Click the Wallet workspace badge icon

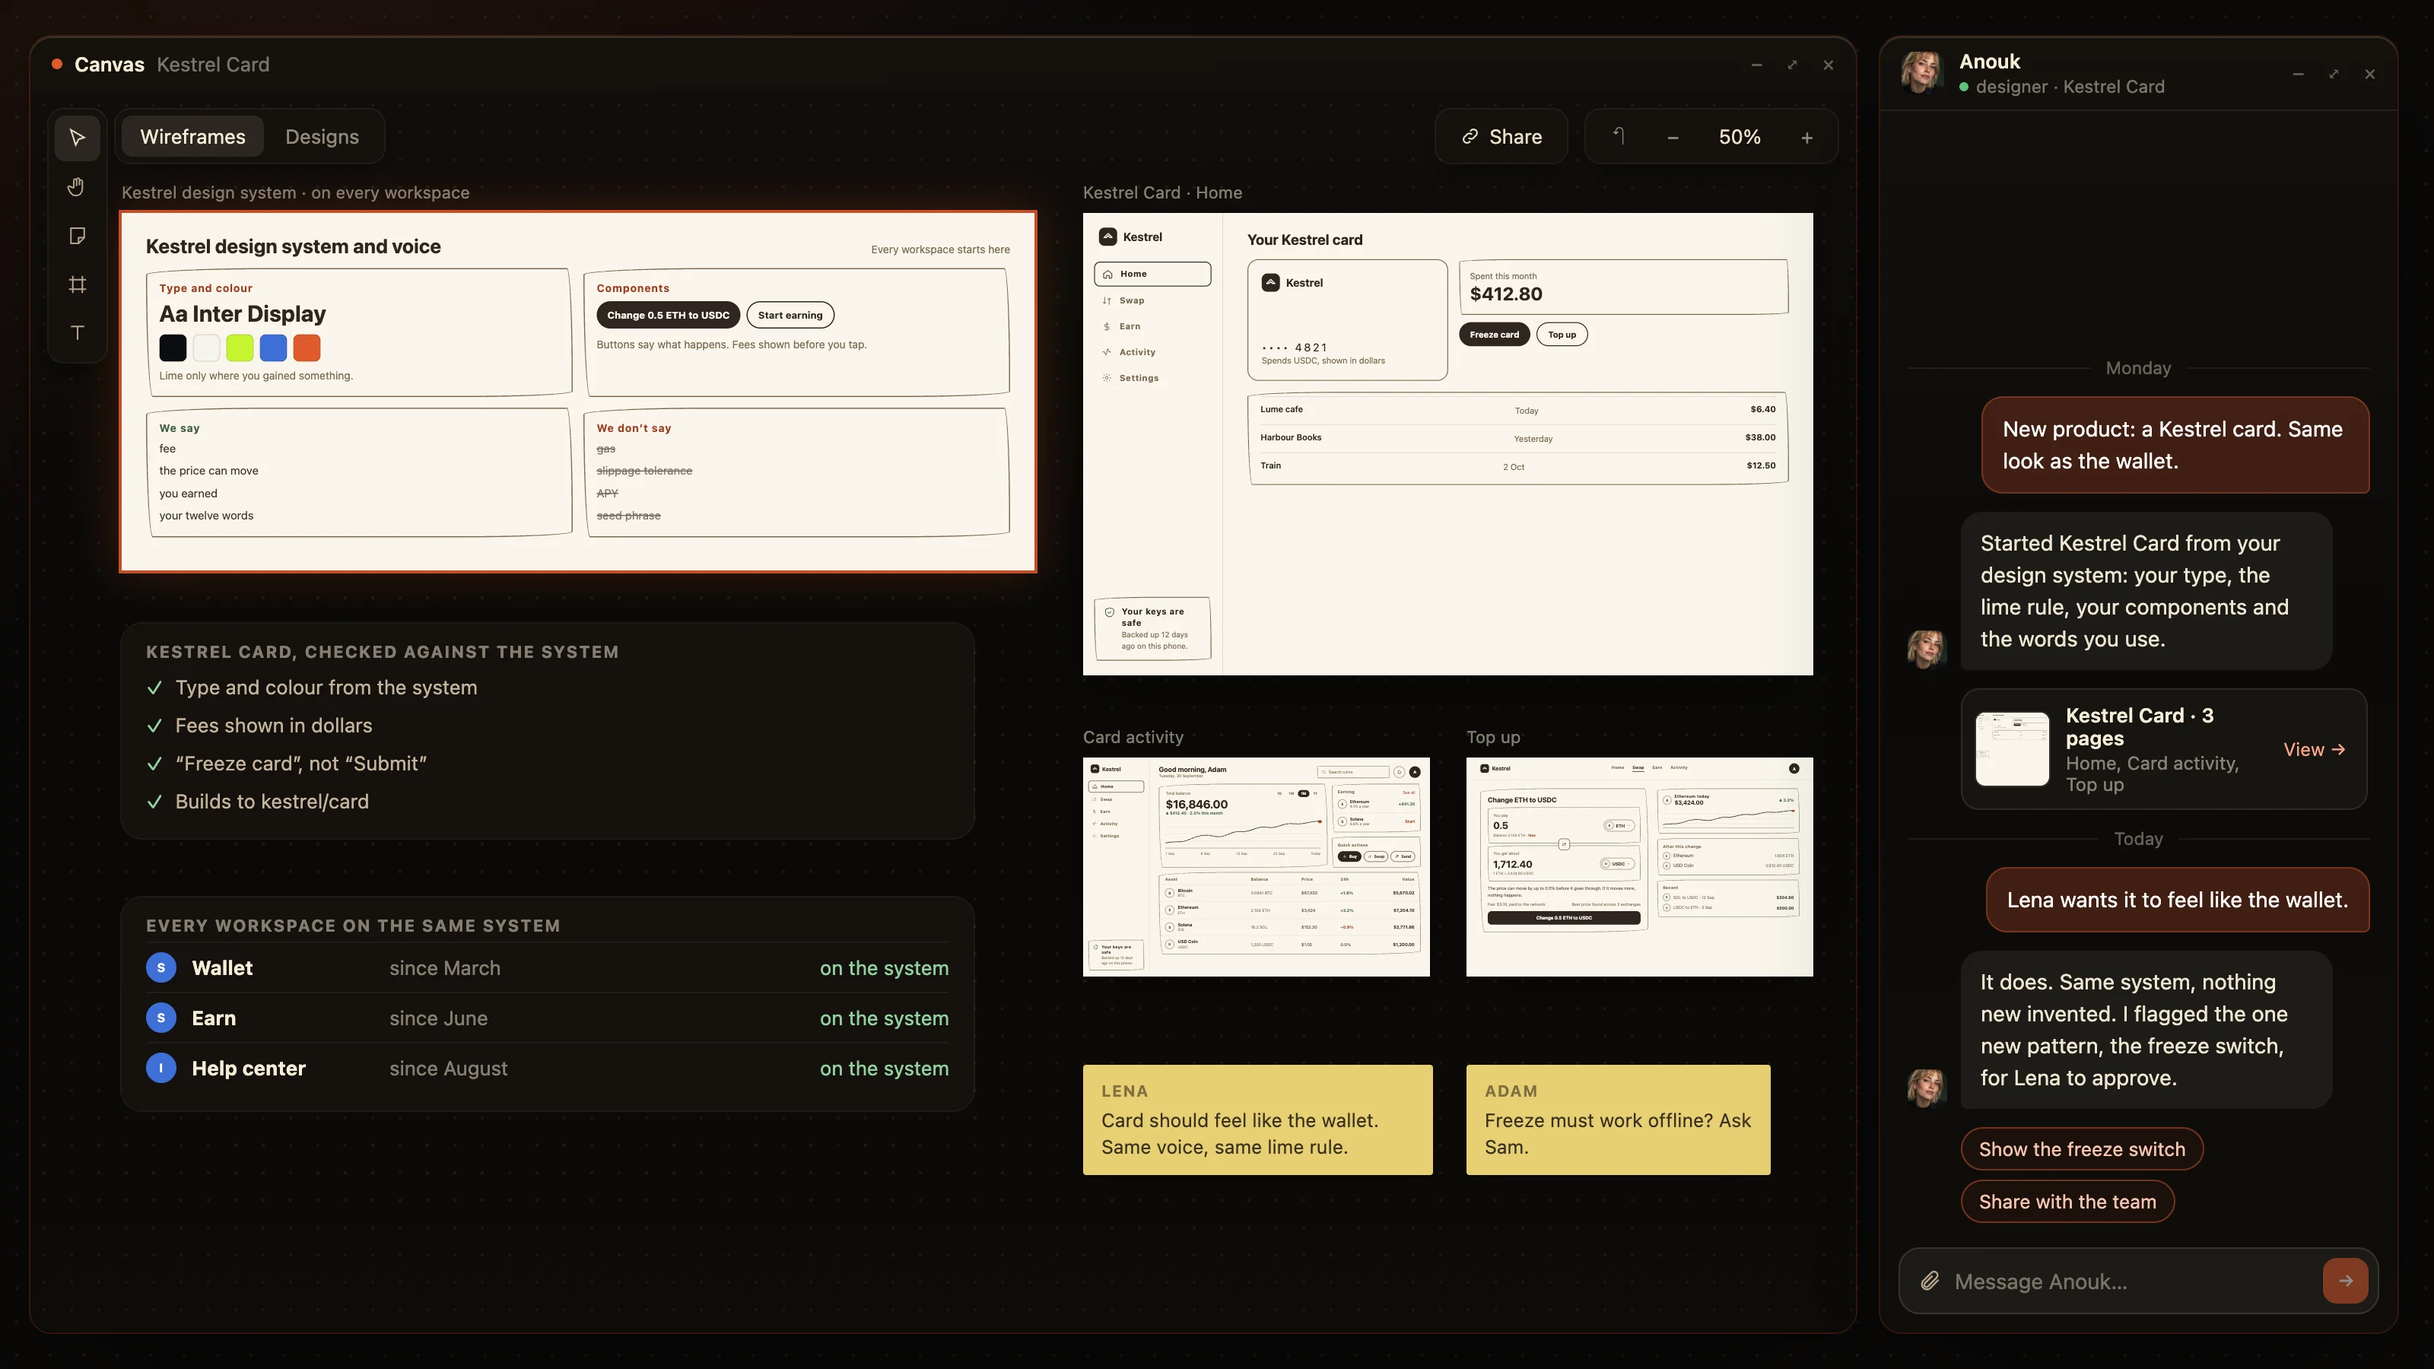point(160,967)
